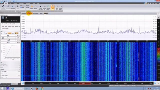Open the Display ribbon tab

point(15,3)
